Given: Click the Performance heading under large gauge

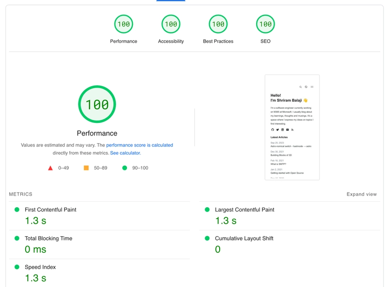Looking at the screenshot, I should (97, 134).
